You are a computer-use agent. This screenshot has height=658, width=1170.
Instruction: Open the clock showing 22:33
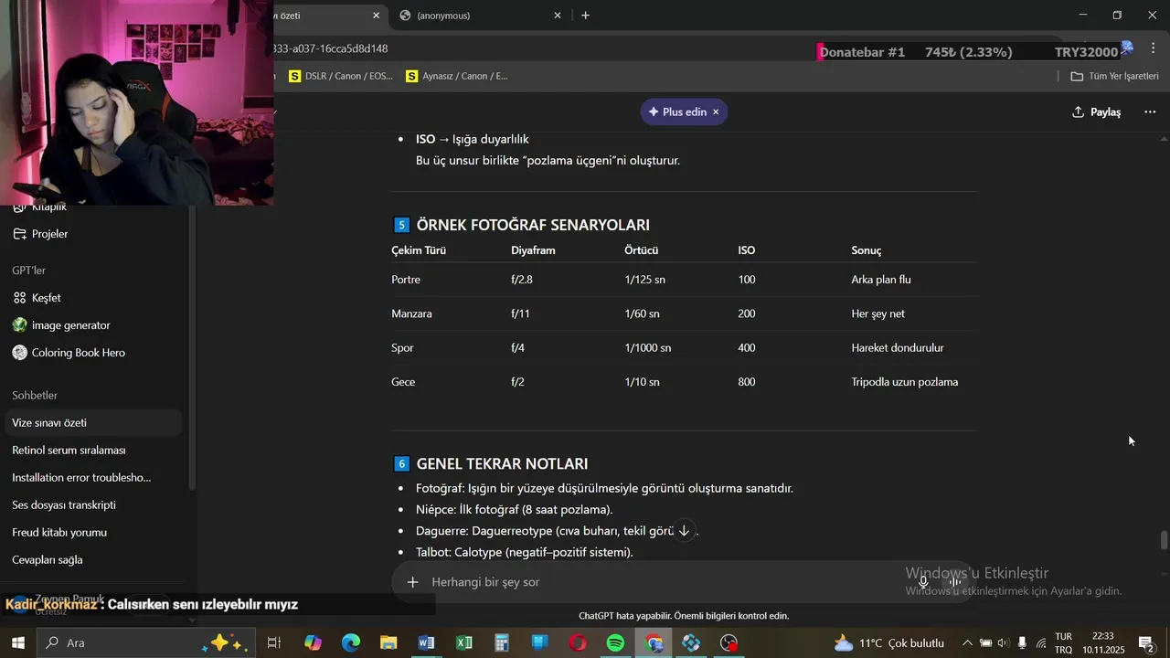[1103, 643]
